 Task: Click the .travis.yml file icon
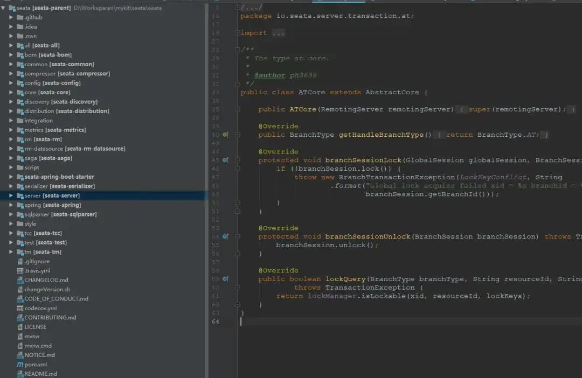tap(20, 271)
